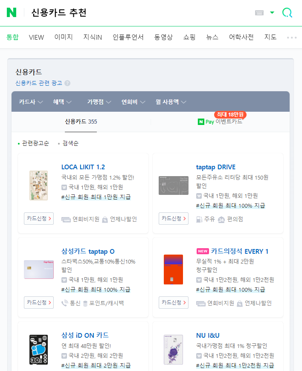Viewport: 302px width, 371px height.
Task: Click the won icon on the 카드의정석 fee line
Action: click(199, 280)
